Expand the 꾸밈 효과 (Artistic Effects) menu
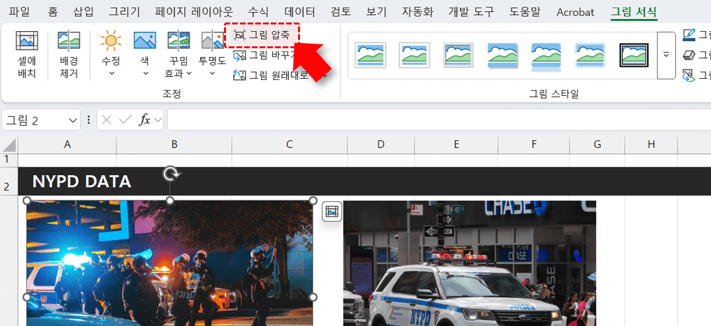The image size is (711, 326). click(178, 54)
